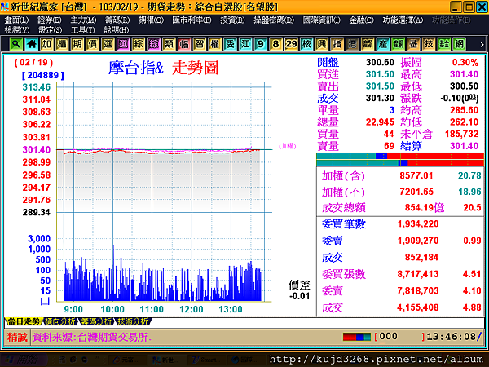Open the 操盤密碼(D) menu
The image size is (489, 367).
274,20
